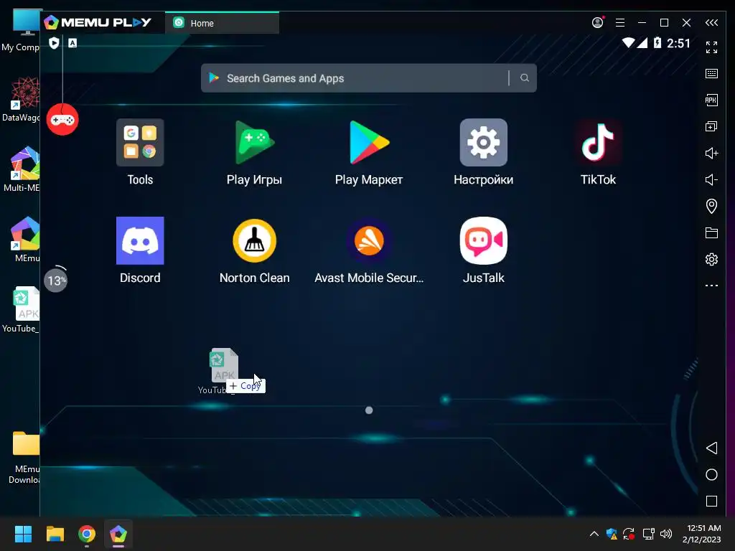Show more sidebar options (three dots)
The height and width of the screenshot is (551, 735).
(711, 286)
